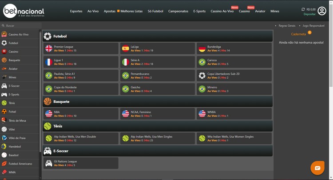Open Cassino from the sidebar
This screenshot has width=333, height=180.
click(20, 52)
